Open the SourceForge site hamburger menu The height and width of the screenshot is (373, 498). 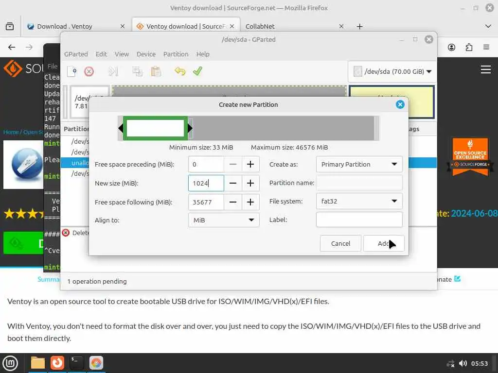click(x=486, y=69)
